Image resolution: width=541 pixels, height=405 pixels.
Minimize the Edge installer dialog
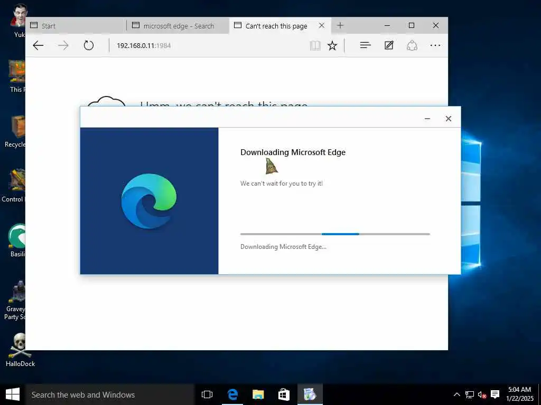point(427,119)
